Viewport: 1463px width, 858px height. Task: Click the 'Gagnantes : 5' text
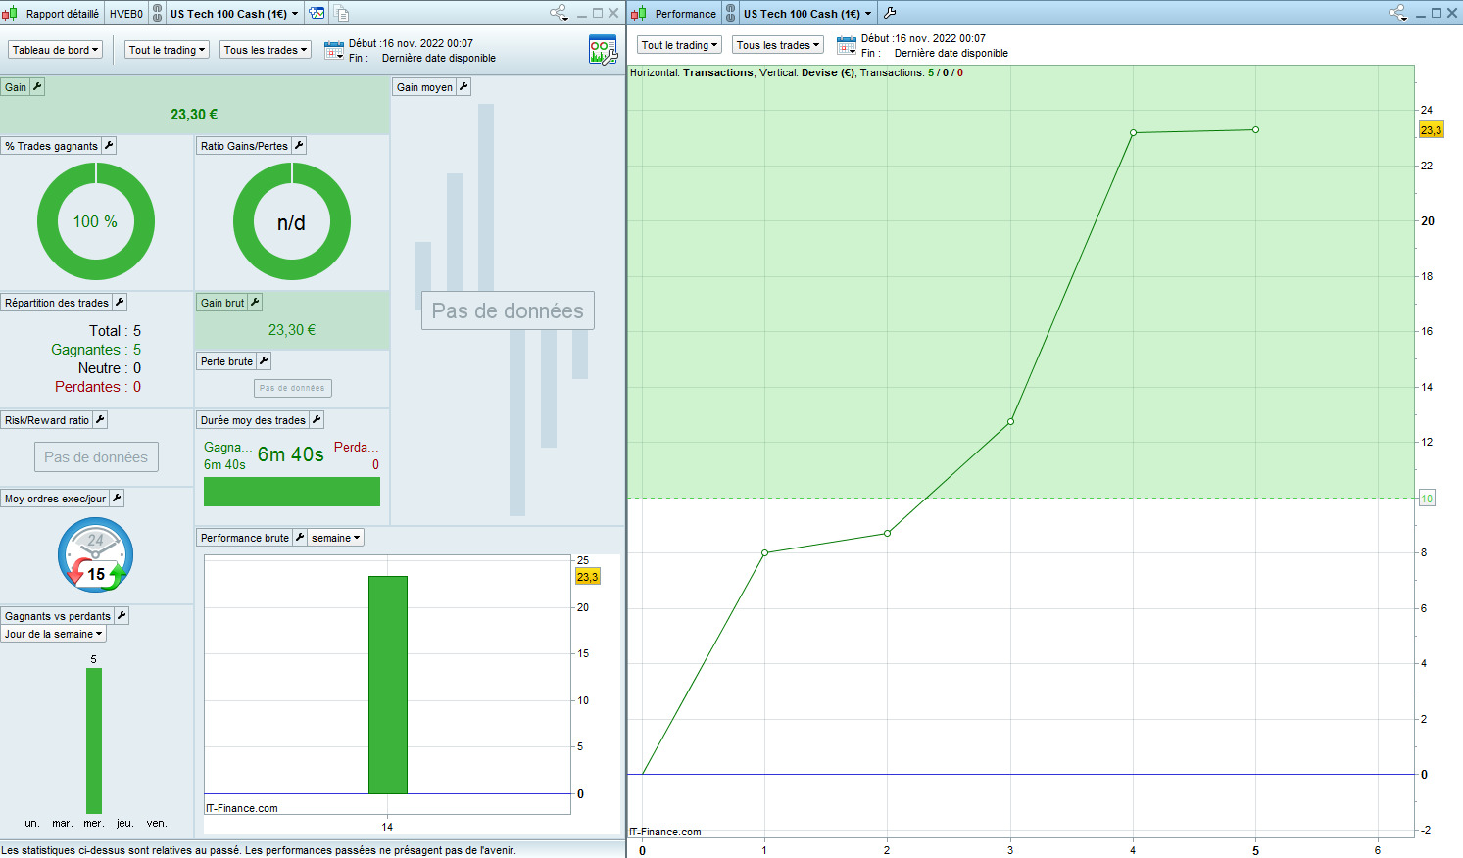96,350
